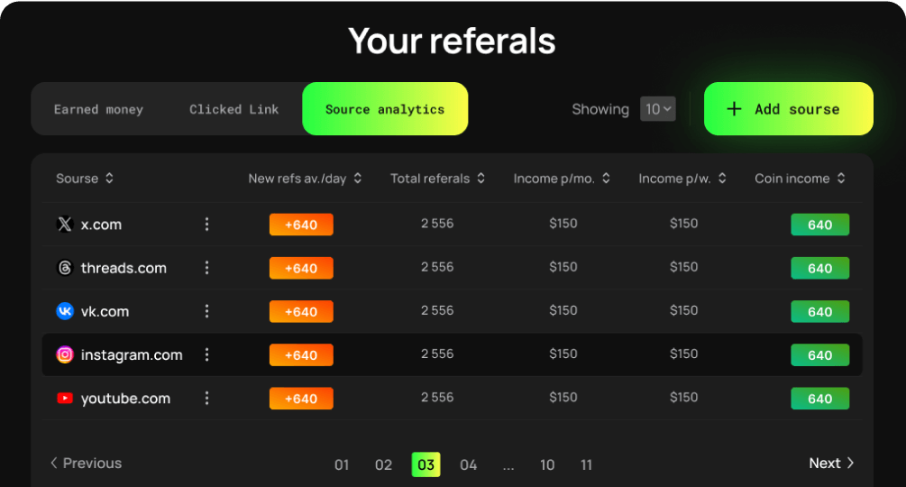Go to the Next page

pyautogui.click(x=831, y=464)
